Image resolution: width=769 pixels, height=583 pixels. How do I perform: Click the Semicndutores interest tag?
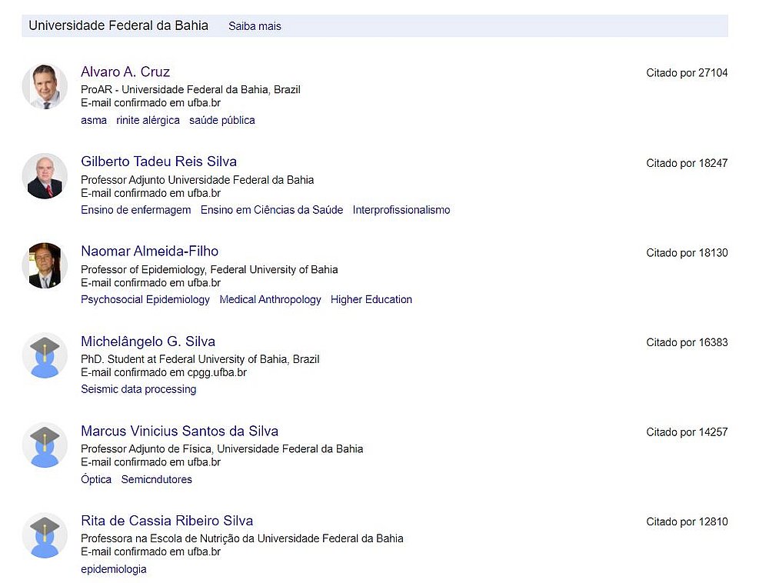pyautogui.click(x=156, y=479)
